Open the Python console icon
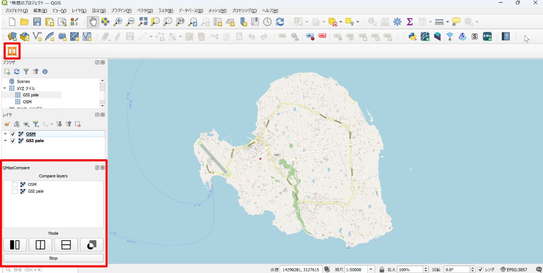This screenshot has height=273, width=543. 412,37
